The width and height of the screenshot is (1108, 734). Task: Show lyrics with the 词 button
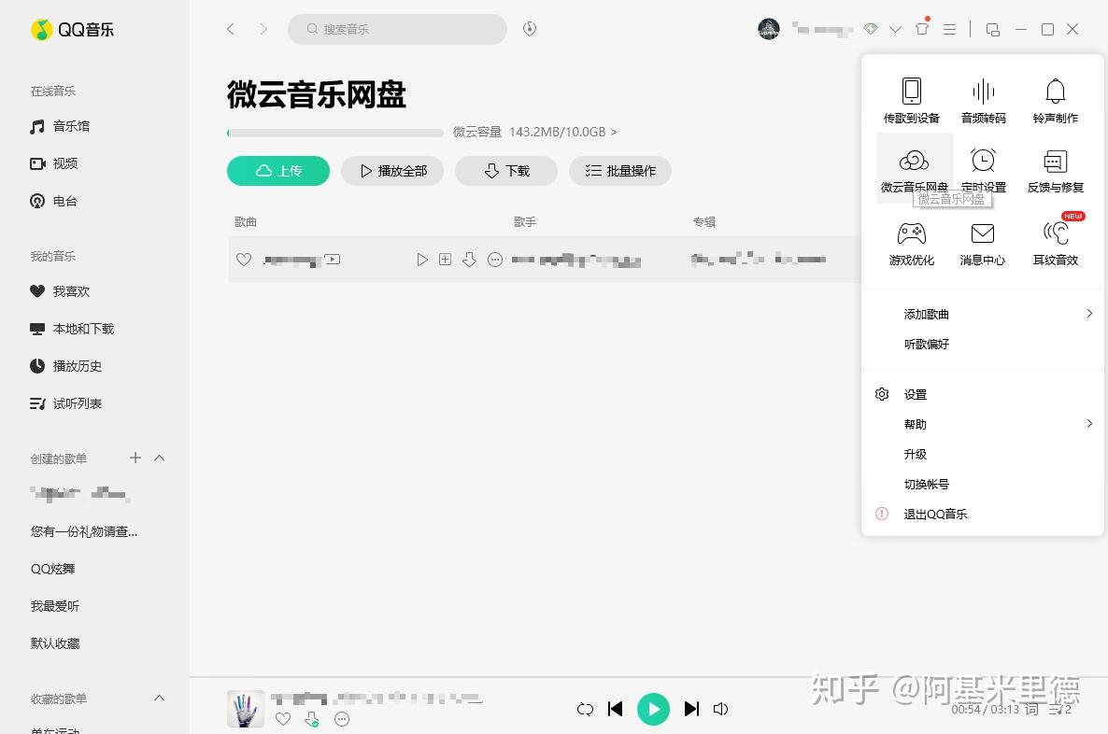click(x=1031, y=710)
